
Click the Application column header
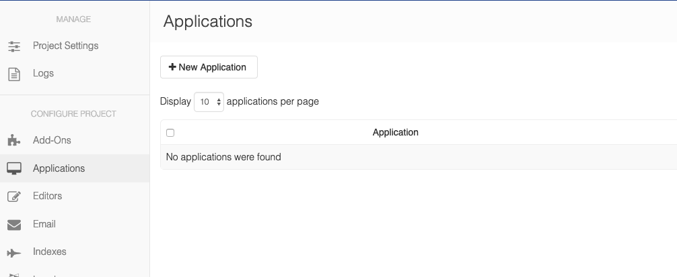396,133
